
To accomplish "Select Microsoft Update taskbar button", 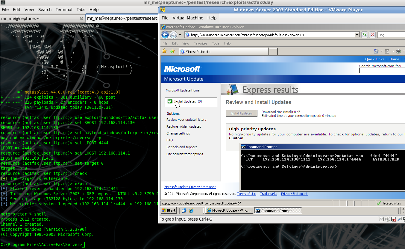I will (x=229, y=210).
